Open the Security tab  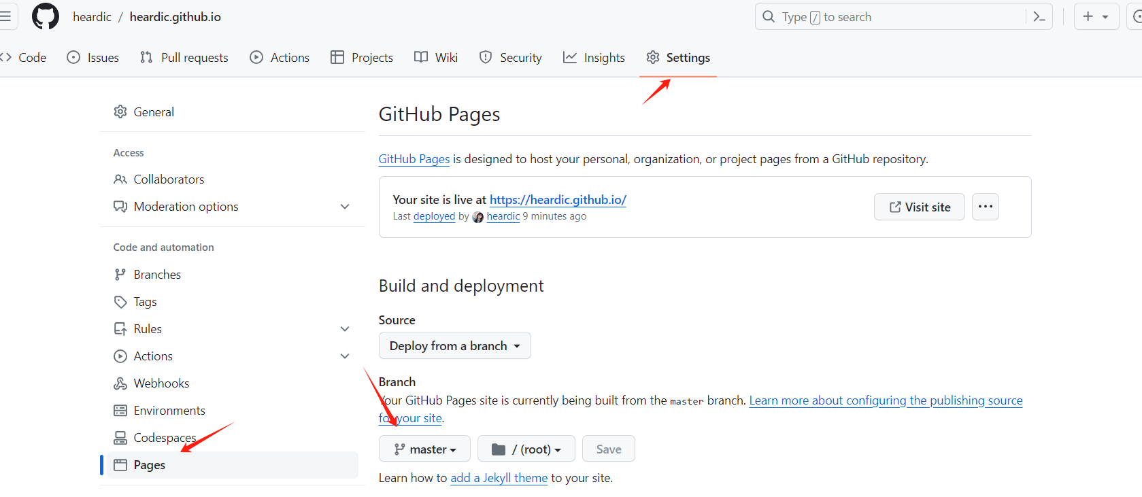[x=511, y=57]
